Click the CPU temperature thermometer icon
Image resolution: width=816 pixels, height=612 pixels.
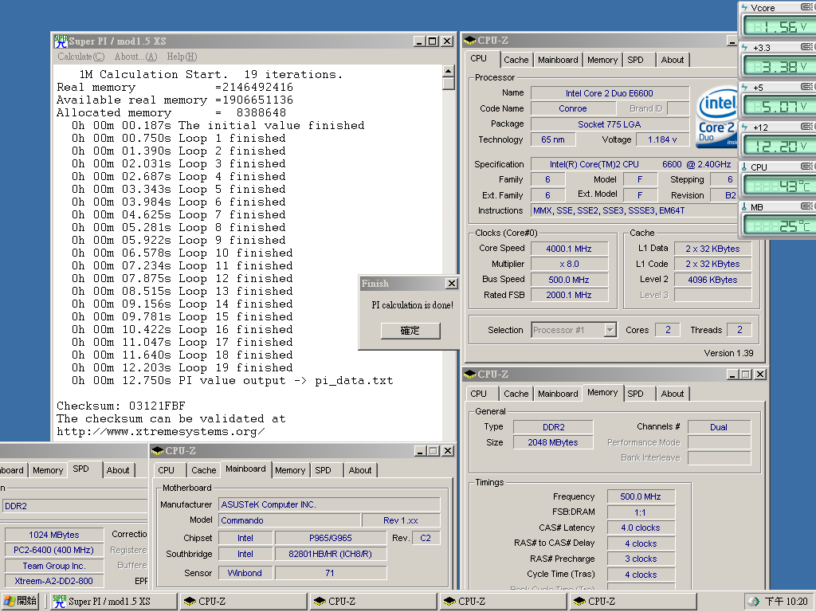(745, 167)
